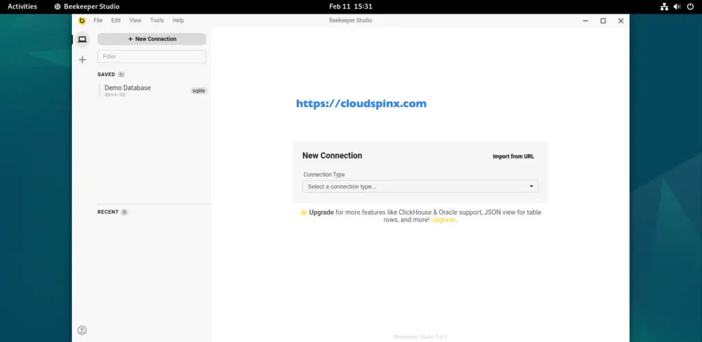Open the connection type dropdown
702x342 pixels.
420,186
